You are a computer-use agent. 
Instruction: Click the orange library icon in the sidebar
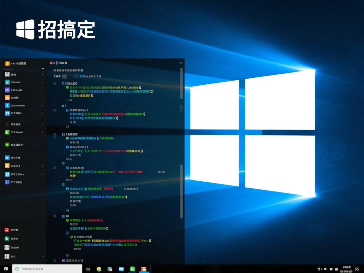(7, 98)
